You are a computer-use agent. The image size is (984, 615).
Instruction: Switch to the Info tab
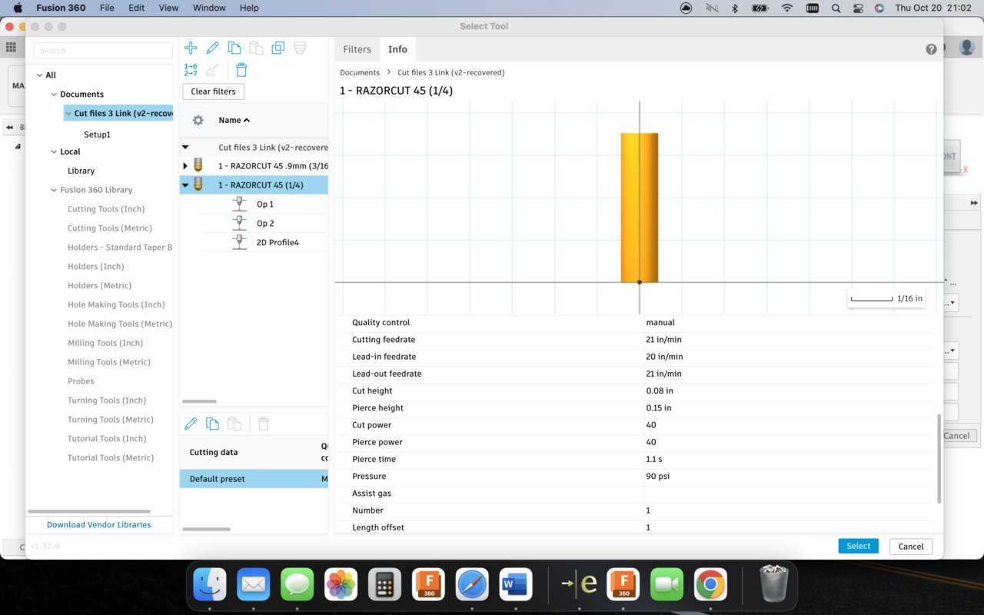(397, 49)
